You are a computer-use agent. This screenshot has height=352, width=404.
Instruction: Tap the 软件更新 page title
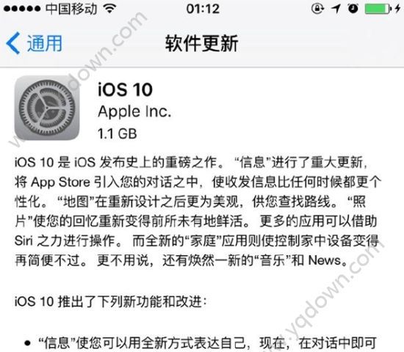click(202, 43)
